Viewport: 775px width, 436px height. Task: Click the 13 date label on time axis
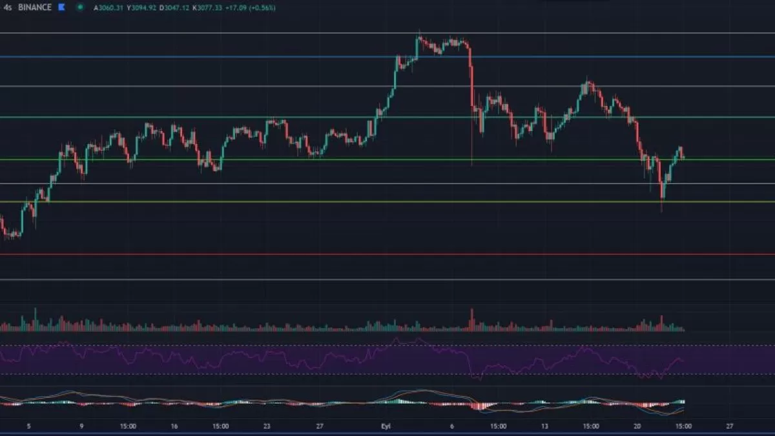544,426
